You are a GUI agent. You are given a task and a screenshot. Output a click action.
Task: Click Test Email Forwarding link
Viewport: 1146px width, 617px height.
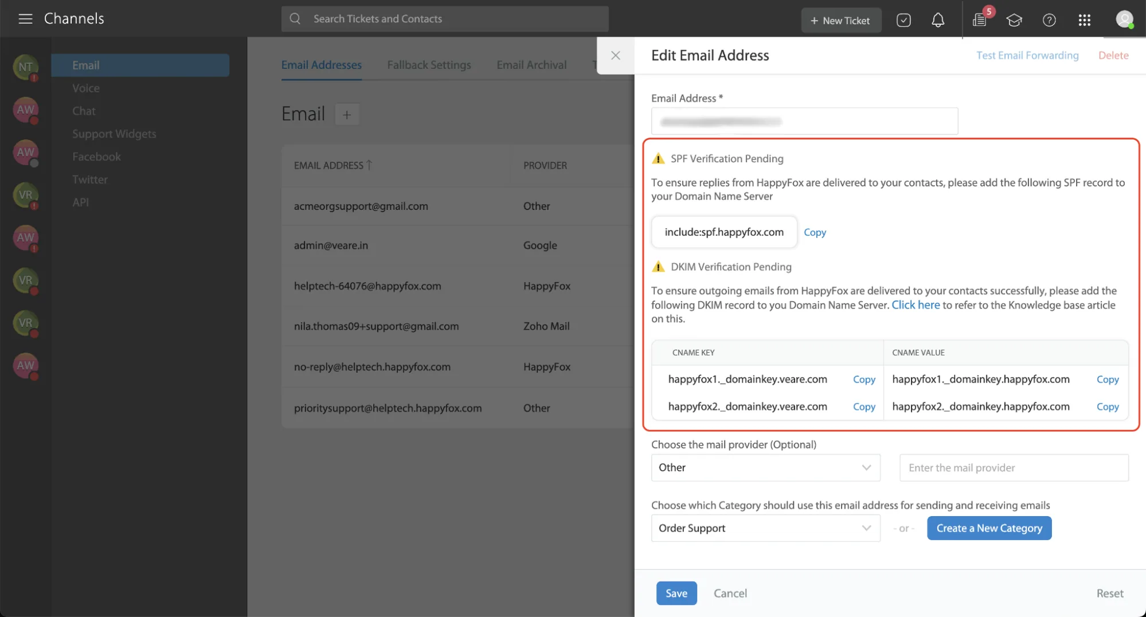(1027, 56)
